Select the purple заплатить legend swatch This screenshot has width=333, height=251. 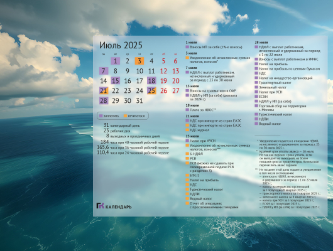pos(101,116)
